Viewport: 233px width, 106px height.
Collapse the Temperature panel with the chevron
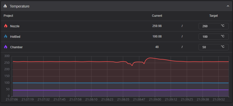[228, 6]
